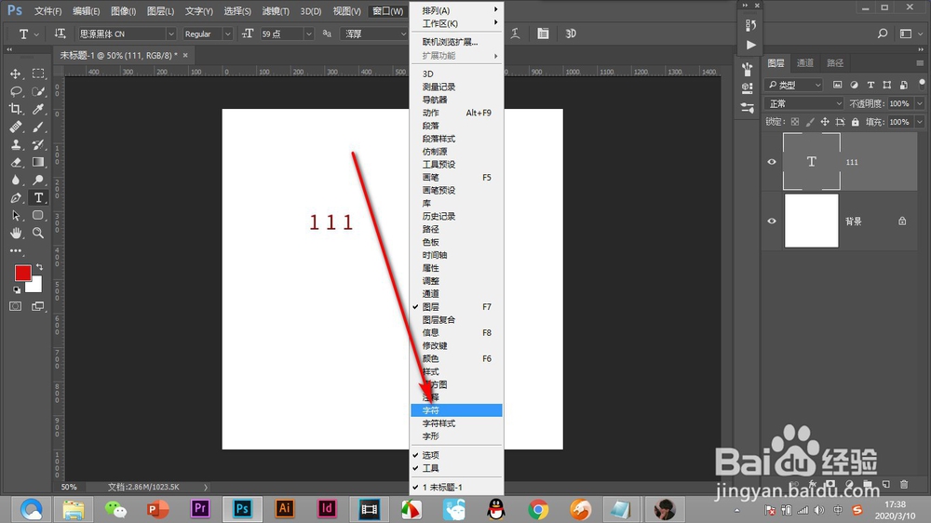The width and height of the screenshot is (931, 523).
Task: Toggle lock all for layer
Action: (855, 122)
